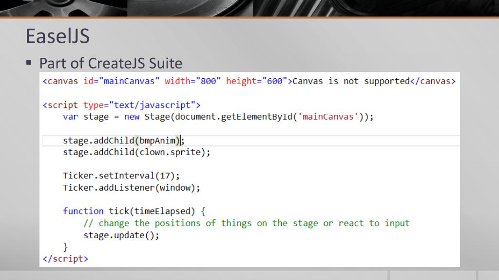The image size is (499, 280).
Task: Select the 'Part of CreateJS Suite' bullet text
Action: (x=111, y=63)
